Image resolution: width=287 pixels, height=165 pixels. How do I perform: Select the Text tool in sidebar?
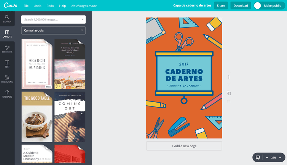(7, 63)
